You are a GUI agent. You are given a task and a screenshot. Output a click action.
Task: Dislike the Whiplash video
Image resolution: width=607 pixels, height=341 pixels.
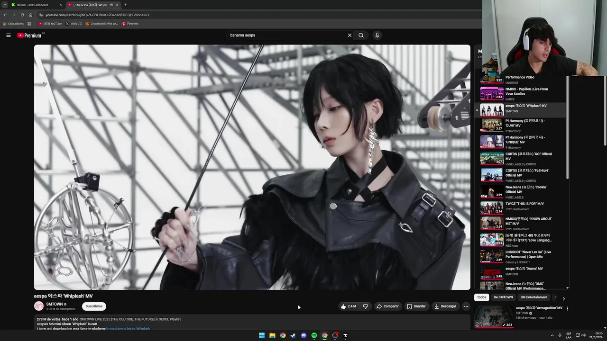(365, 306)
